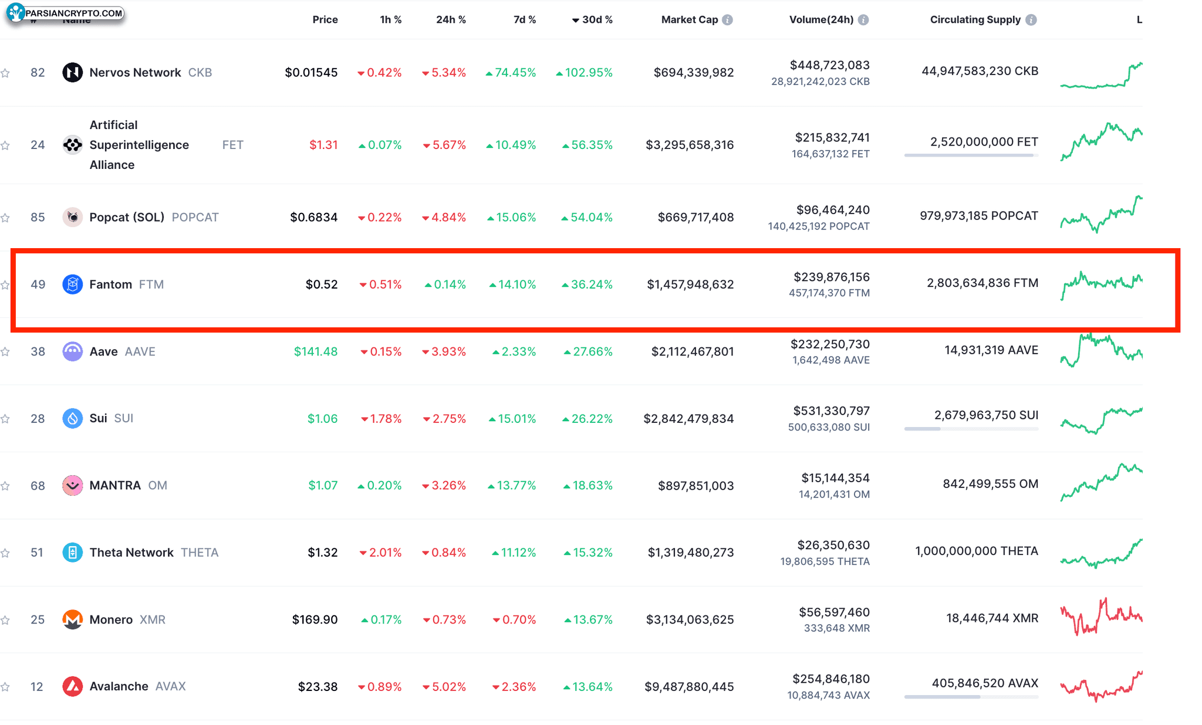This screenshot has width=1202, height=725.
Task: Click the Volume(24h) info icon
Action: tap(863, 20)
